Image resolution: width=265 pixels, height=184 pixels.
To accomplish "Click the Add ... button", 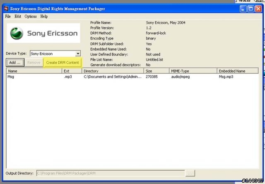I will 15,63.
